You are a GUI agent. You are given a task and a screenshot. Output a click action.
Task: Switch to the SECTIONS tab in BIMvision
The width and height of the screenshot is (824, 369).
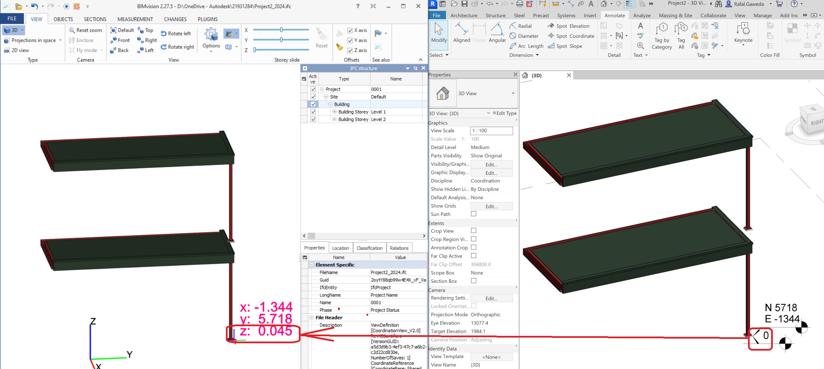(95, 19)
